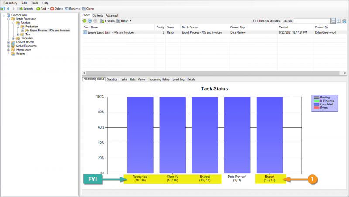
Task: Expand the Content Models node
Action: click(x=9, y=42)
